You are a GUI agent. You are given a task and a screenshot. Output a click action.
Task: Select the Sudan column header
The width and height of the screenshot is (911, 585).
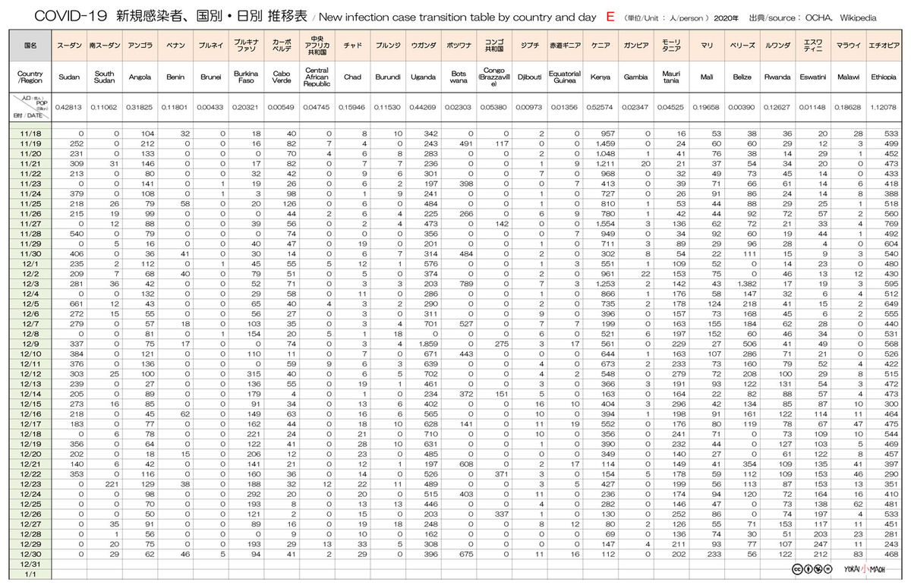[69, 77]
